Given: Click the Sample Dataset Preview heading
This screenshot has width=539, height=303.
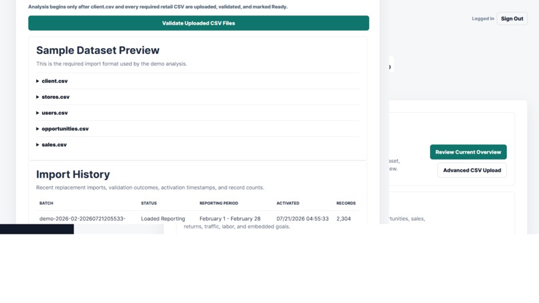Looking at the screenshot, I should [x=98, y=50].
